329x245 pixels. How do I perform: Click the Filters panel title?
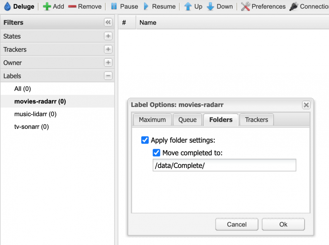tap(13, 22)
